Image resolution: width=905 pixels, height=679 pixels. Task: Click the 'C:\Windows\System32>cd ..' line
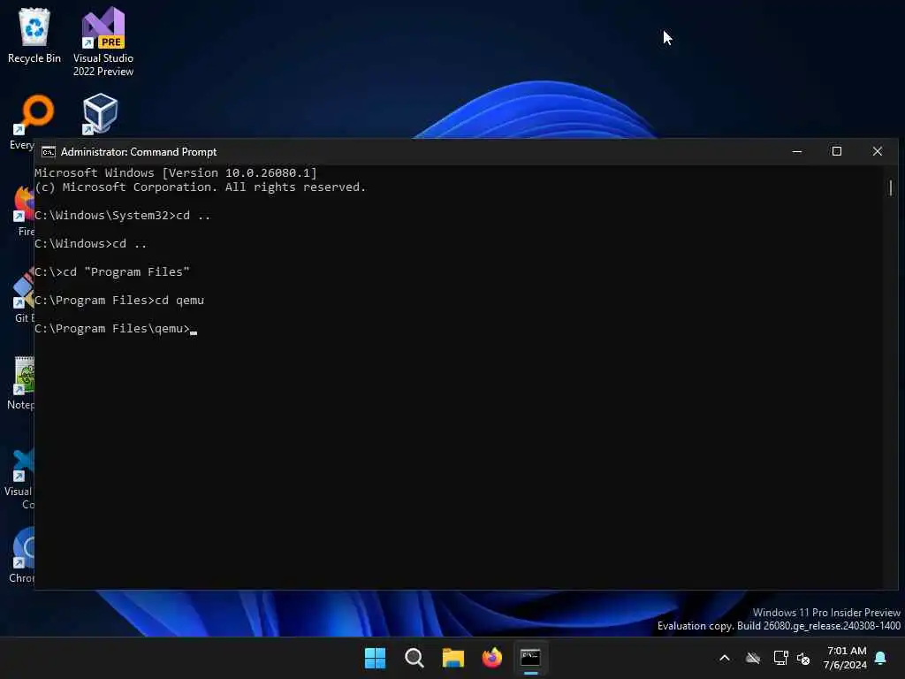[123, 216]
